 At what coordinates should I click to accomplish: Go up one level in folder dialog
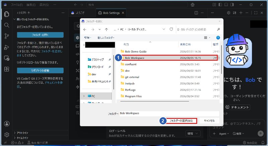point(106,29)
